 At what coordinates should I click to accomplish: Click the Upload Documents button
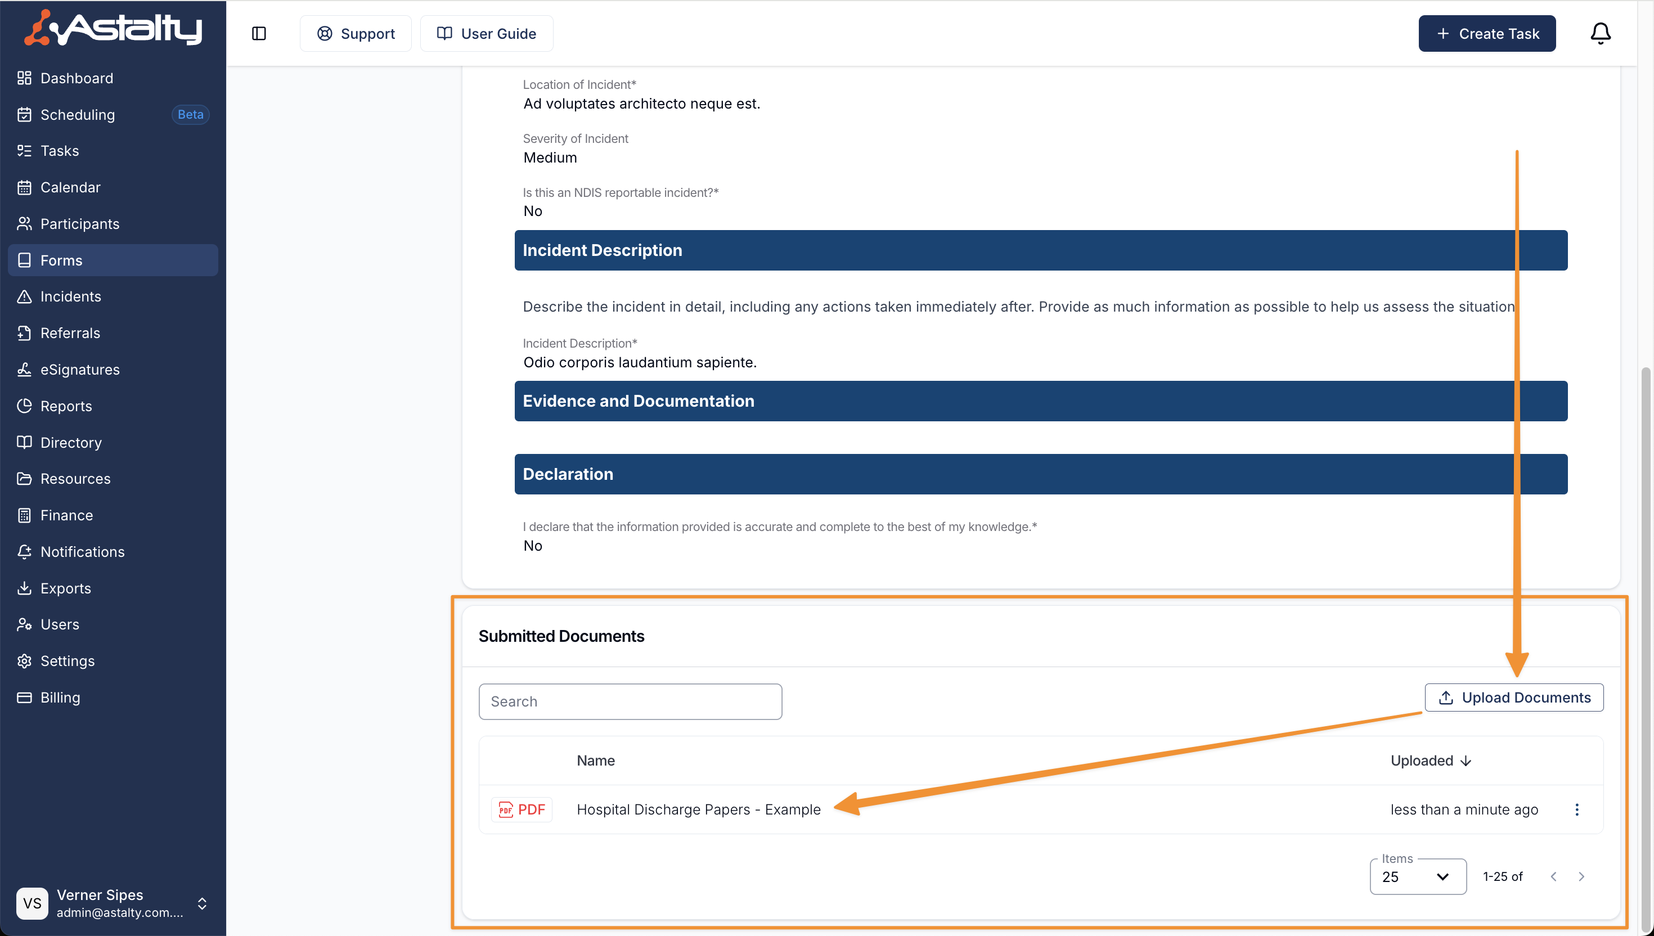click(1513, 697)
